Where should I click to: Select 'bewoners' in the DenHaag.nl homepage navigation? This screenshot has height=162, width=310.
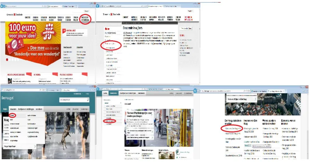point(13,109)
